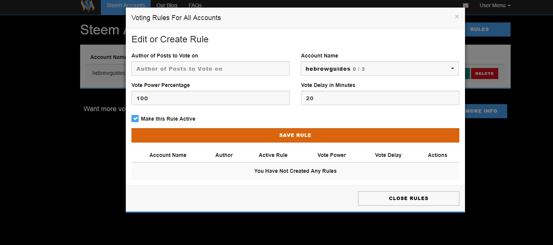Toggle the Make this Rule Active checkbox
Viewport: 553px width, 245px height.
(x=135, y=119)
